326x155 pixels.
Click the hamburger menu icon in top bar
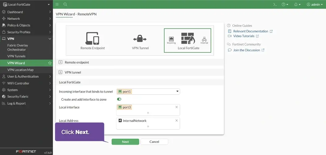[57, 4]
